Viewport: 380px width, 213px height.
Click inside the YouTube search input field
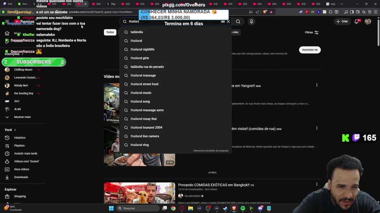click(175, 21)
